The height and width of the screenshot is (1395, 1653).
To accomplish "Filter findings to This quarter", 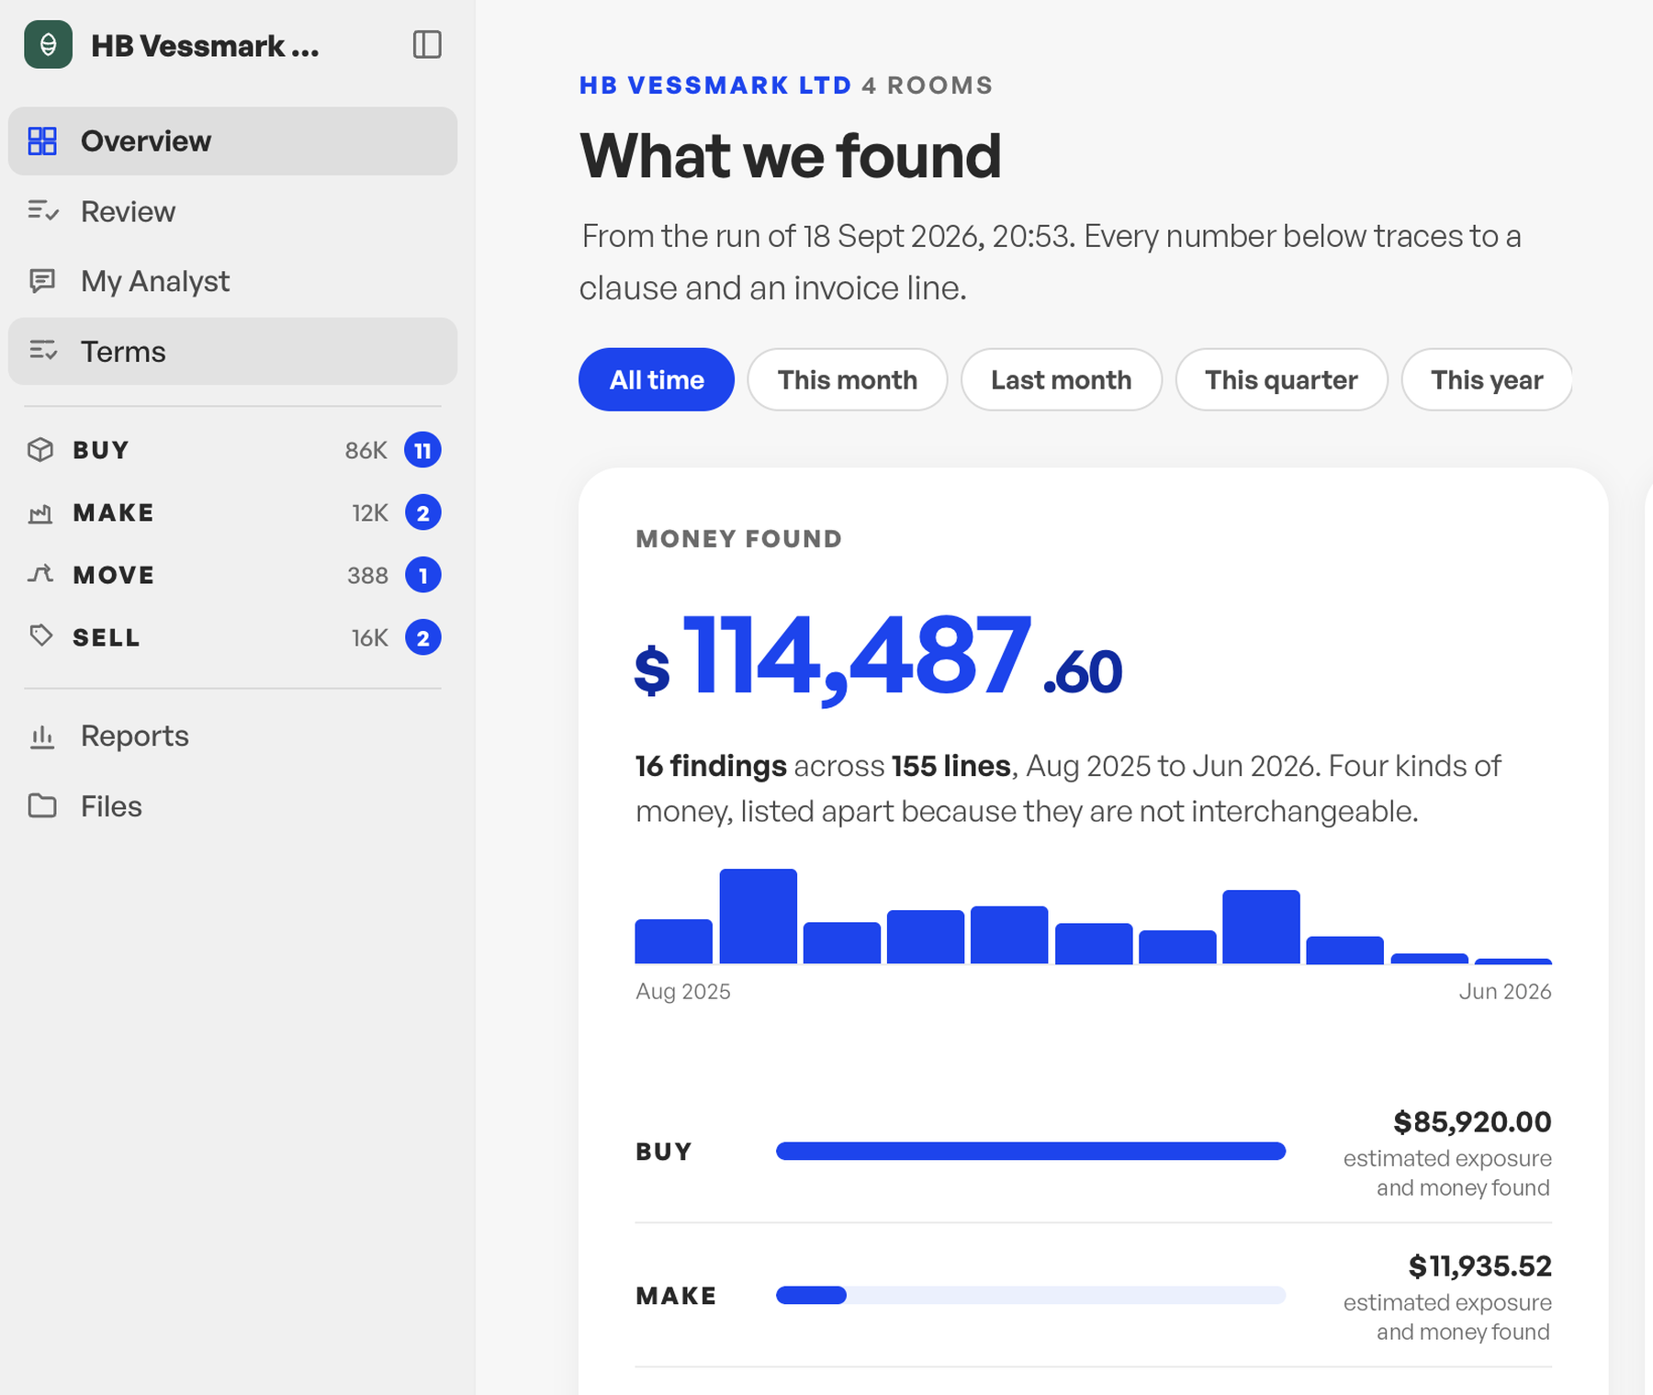I will click(1281, 379).
